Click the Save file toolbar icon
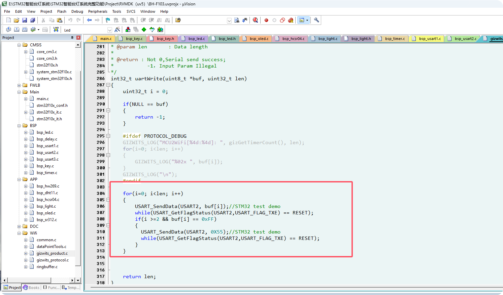This screenshot has height=295, width=503. pos(25,20)
